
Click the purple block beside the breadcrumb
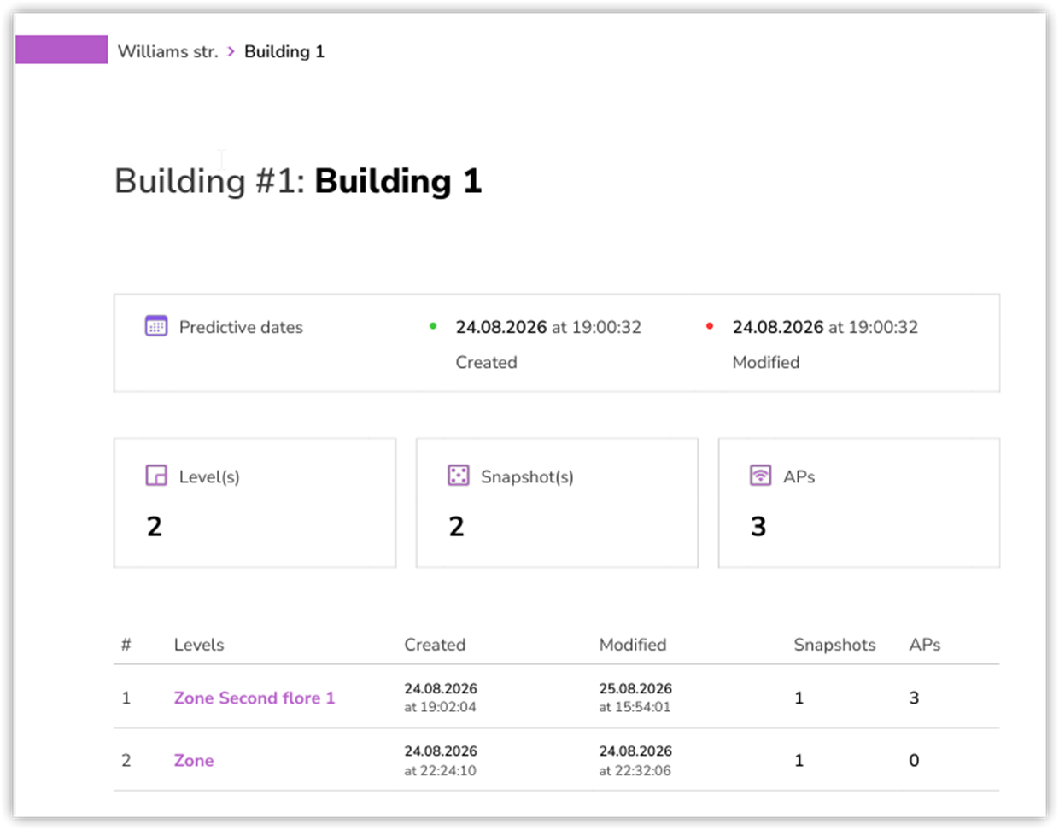pyautogui.click(x=61, y=50)
